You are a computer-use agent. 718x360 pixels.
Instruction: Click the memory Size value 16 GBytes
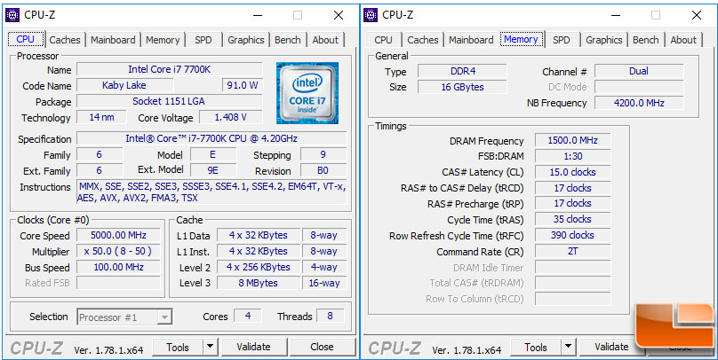tap(462, 87)
